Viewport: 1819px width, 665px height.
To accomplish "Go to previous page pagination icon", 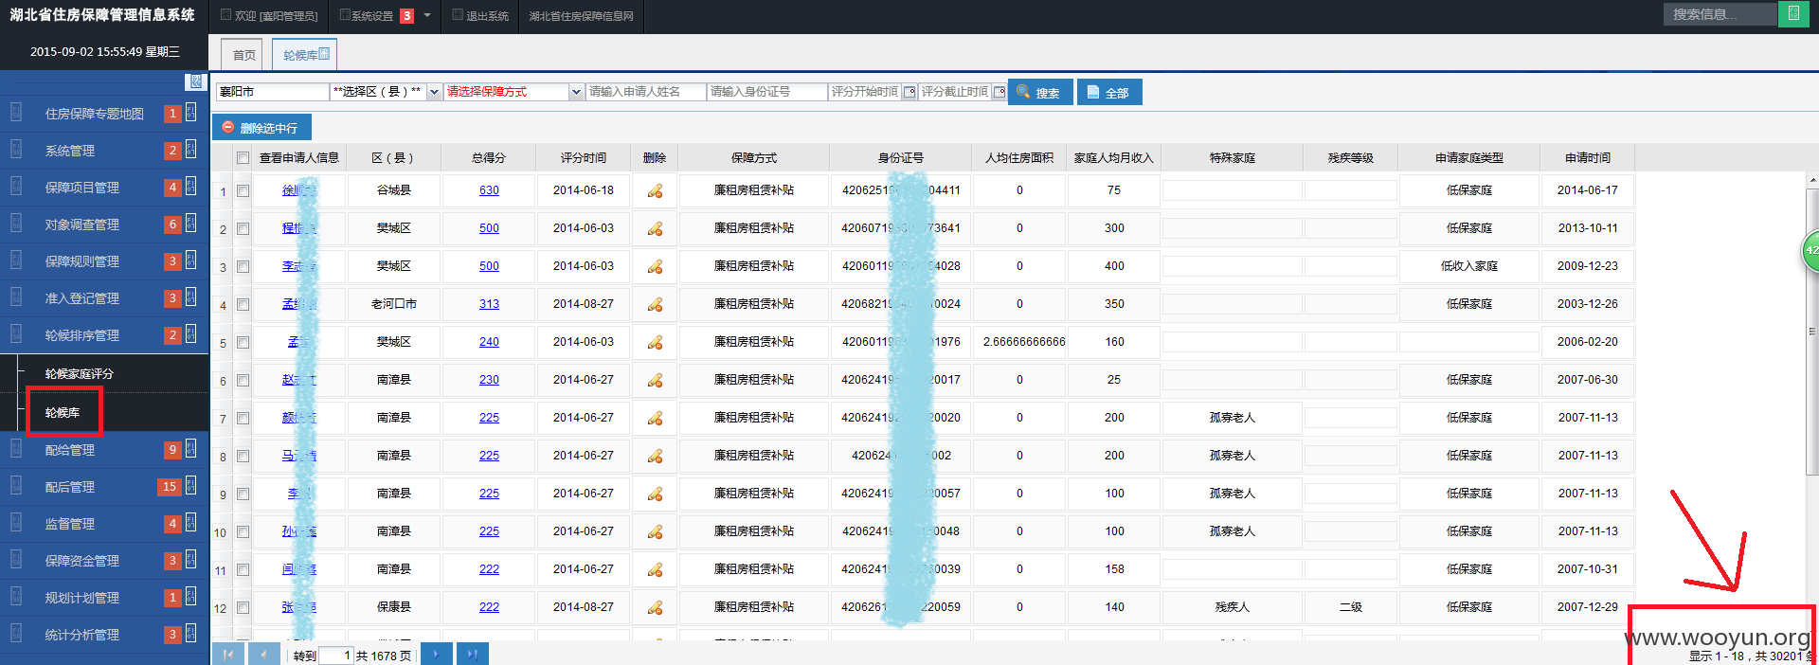I will (x=263, y=654).
